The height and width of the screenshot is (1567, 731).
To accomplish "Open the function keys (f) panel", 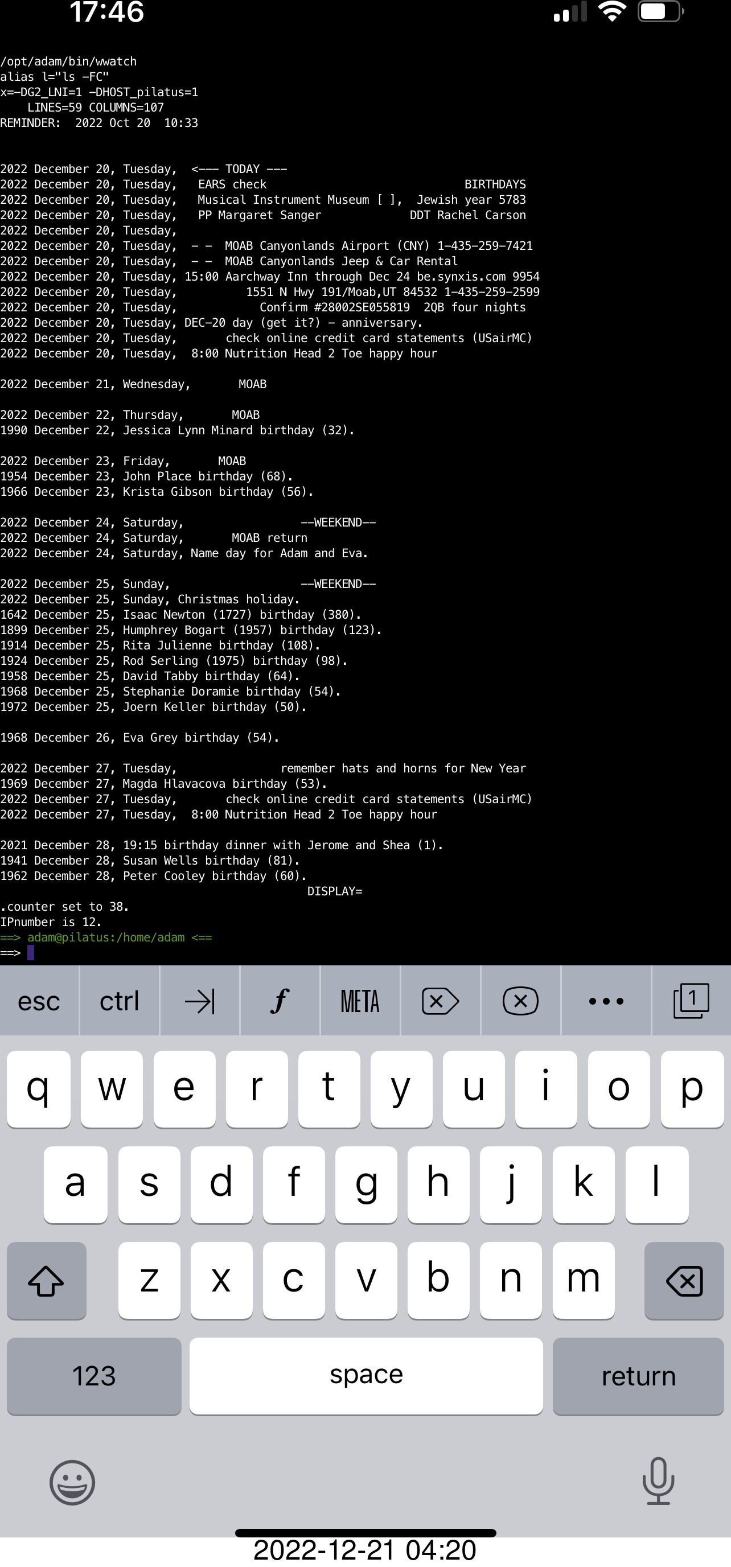I will tap(280, 1001).
